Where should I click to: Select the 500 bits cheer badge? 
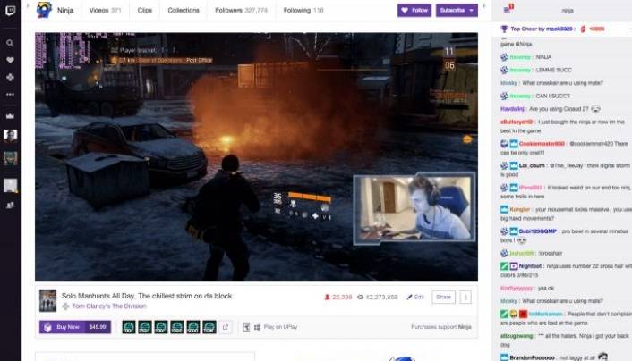pos(161,327)
